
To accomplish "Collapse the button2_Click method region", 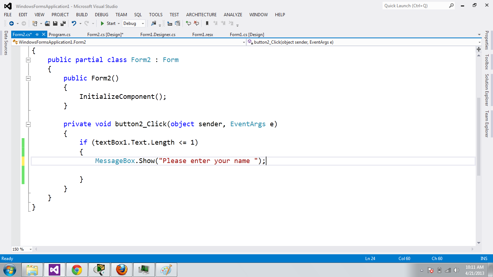I will click(28, 124).
